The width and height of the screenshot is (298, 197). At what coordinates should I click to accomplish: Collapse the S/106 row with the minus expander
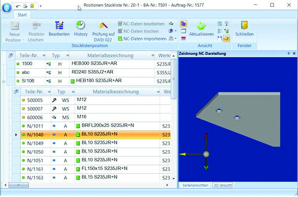point(3,82)
